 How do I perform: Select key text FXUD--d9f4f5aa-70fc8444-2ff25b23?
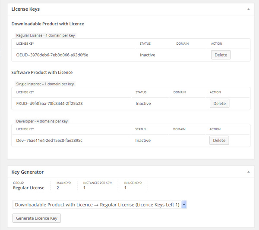(49, 104)
